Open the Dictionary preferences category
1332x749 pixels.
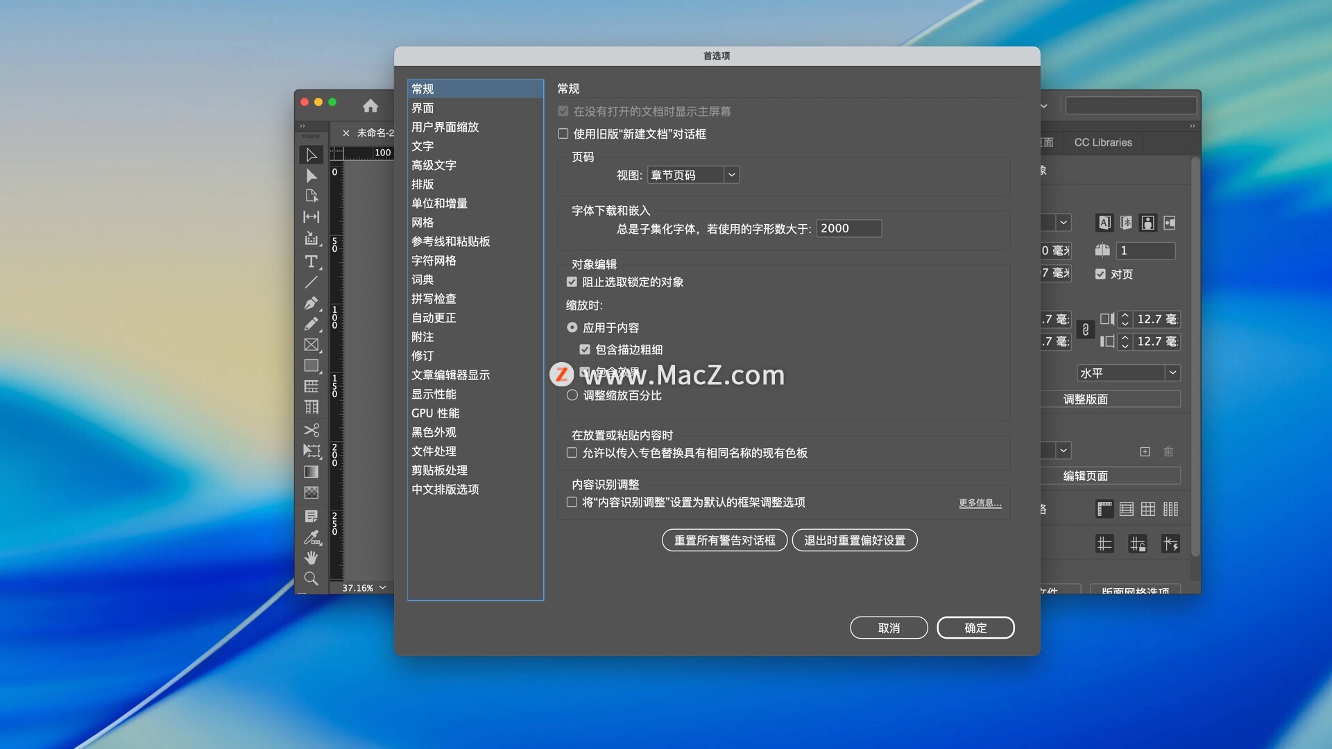tap(475, 279)
